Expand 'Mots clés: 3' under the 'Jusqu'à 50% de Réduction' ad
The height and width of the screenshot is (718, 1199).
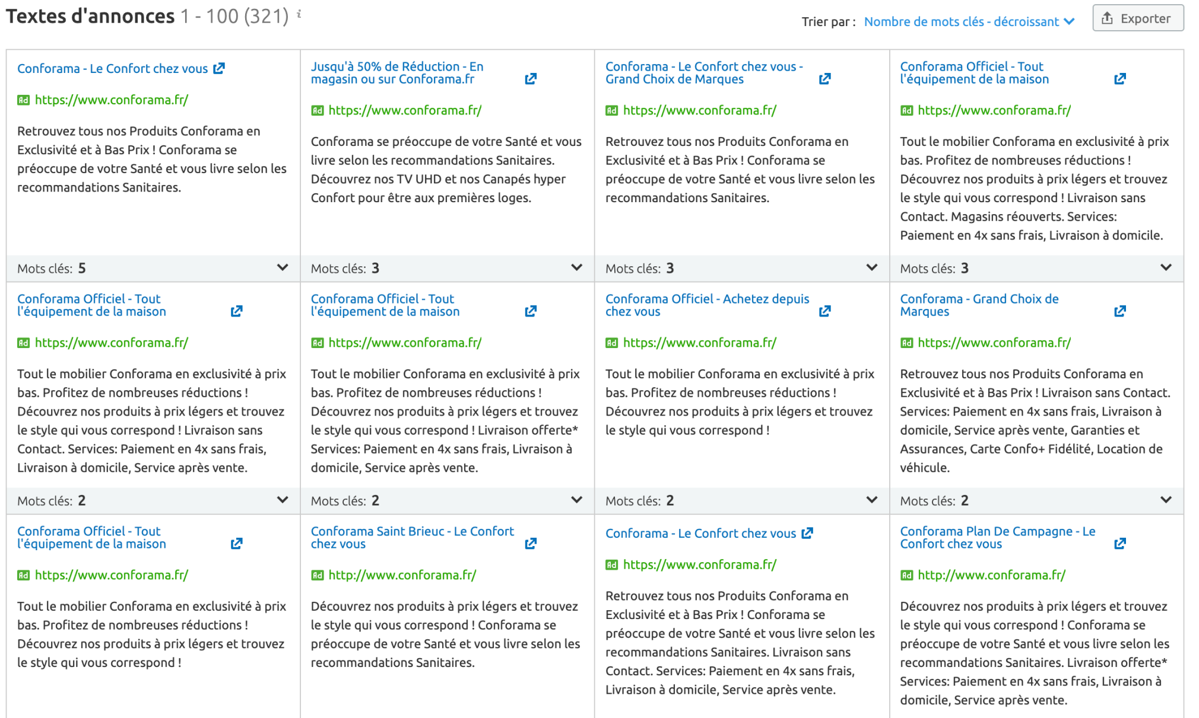(x=576, y=268)
